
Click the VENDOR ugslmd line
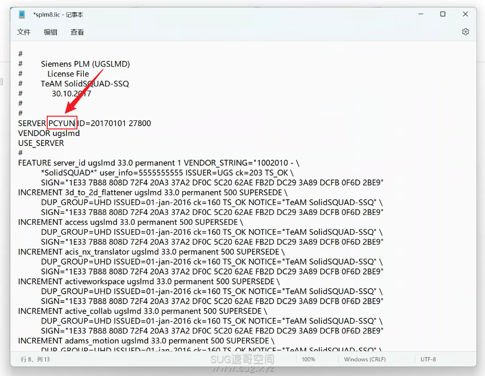[x=49, y=133]
